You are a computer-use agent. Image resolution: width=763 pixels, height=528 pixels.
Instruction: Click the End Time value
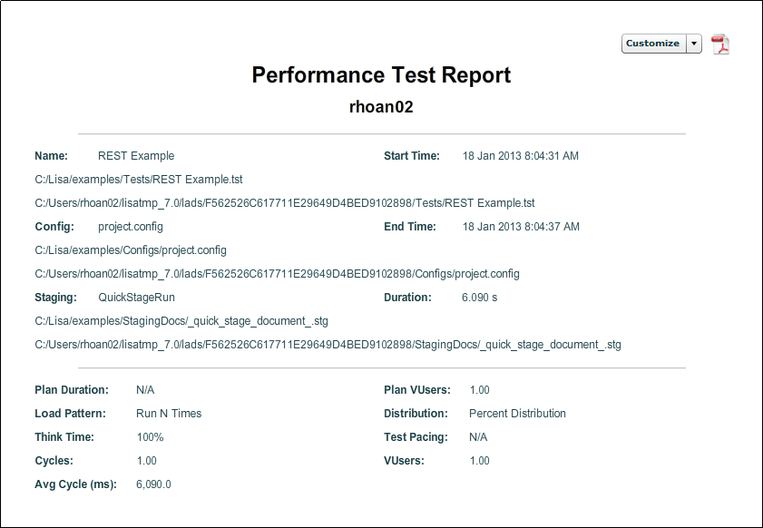(x=523, y=226)
